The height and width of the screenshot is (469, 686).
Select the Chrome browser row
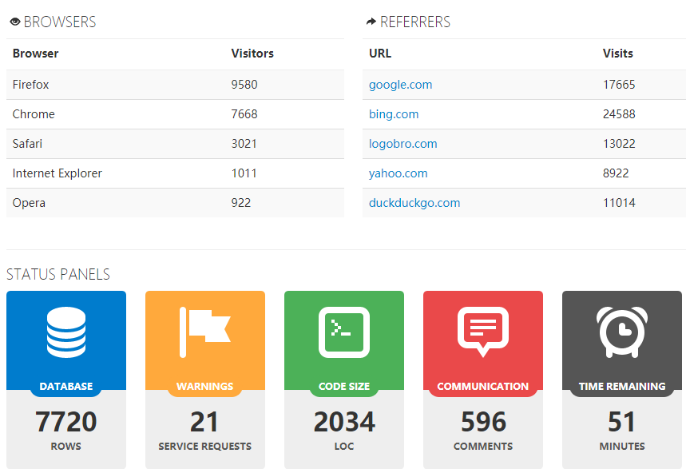175,114
